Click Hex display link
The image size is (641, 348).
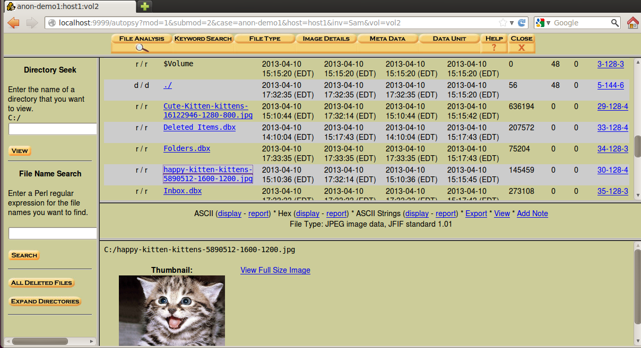(308, 213)
